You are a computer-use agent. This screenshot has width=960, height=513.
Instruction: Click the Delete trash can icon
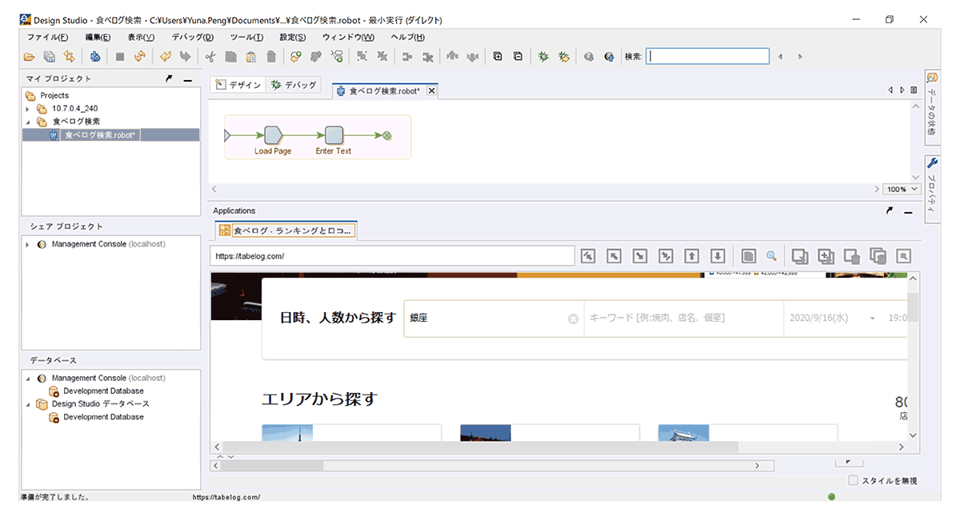tap(271, 57)
